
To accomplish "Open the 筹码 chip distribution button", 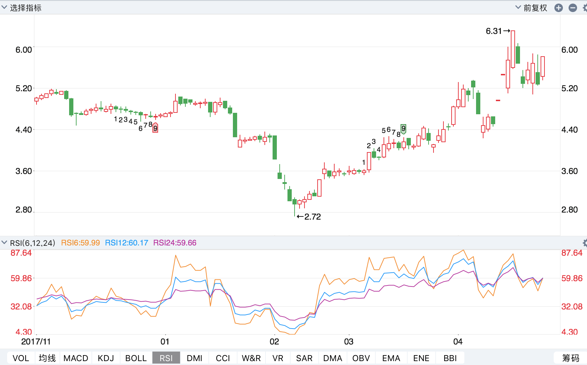I will tap(570, 358).
